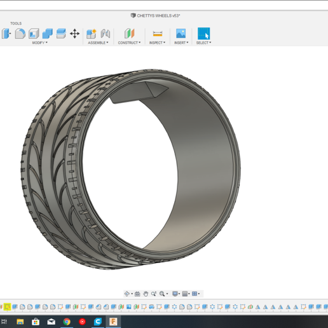
Task: Activate the Select tool icon
Action: tap(203, 34)
